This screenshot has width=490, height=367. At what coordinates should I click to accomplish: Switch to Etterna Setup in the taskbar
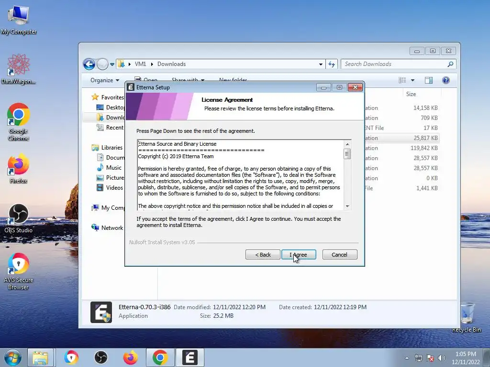[189, 357]
